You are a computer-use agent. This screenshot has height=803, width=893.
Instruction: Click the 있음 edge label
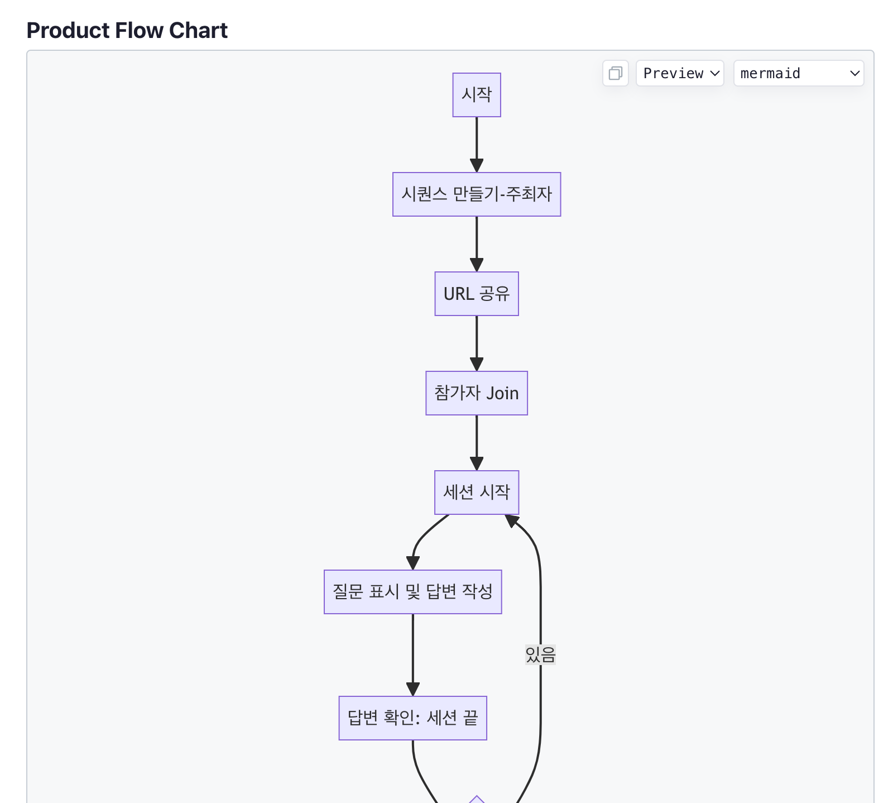540,654
